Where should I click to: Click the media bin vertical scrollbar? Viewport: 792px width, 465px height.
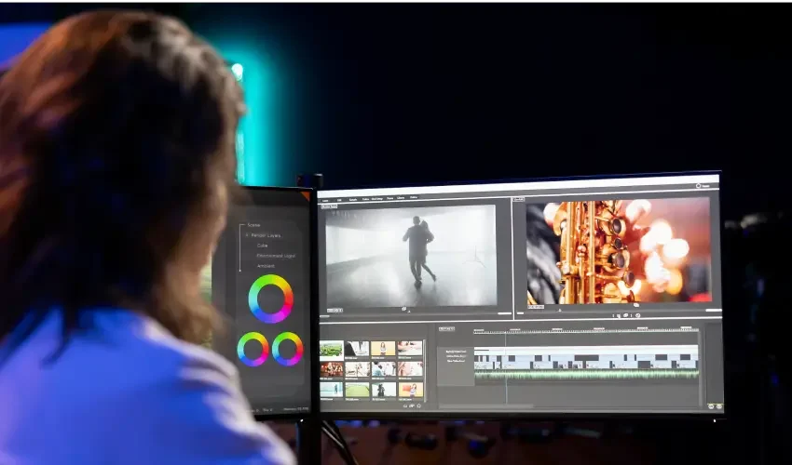point(425,371)
